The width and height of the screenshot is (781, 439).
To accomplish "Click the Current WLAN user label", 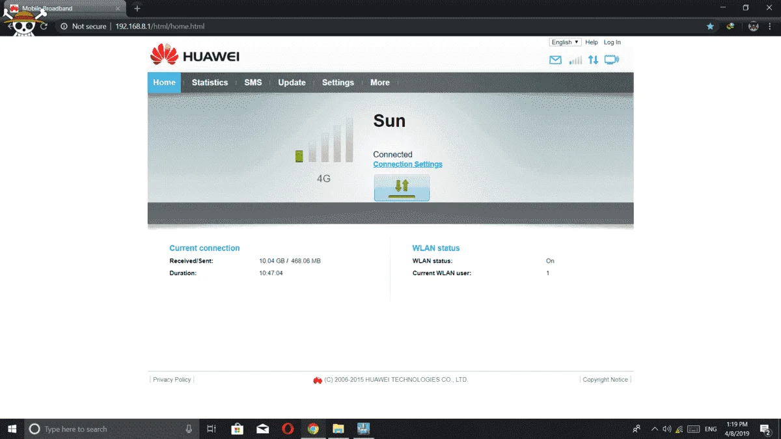I will [x=442, y=273].
